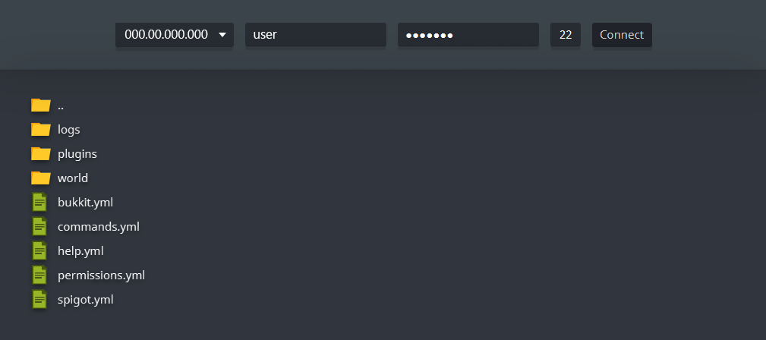Focus the username field containing user
The width and height of the screenshot is (766, 340).
coord(316,35)
